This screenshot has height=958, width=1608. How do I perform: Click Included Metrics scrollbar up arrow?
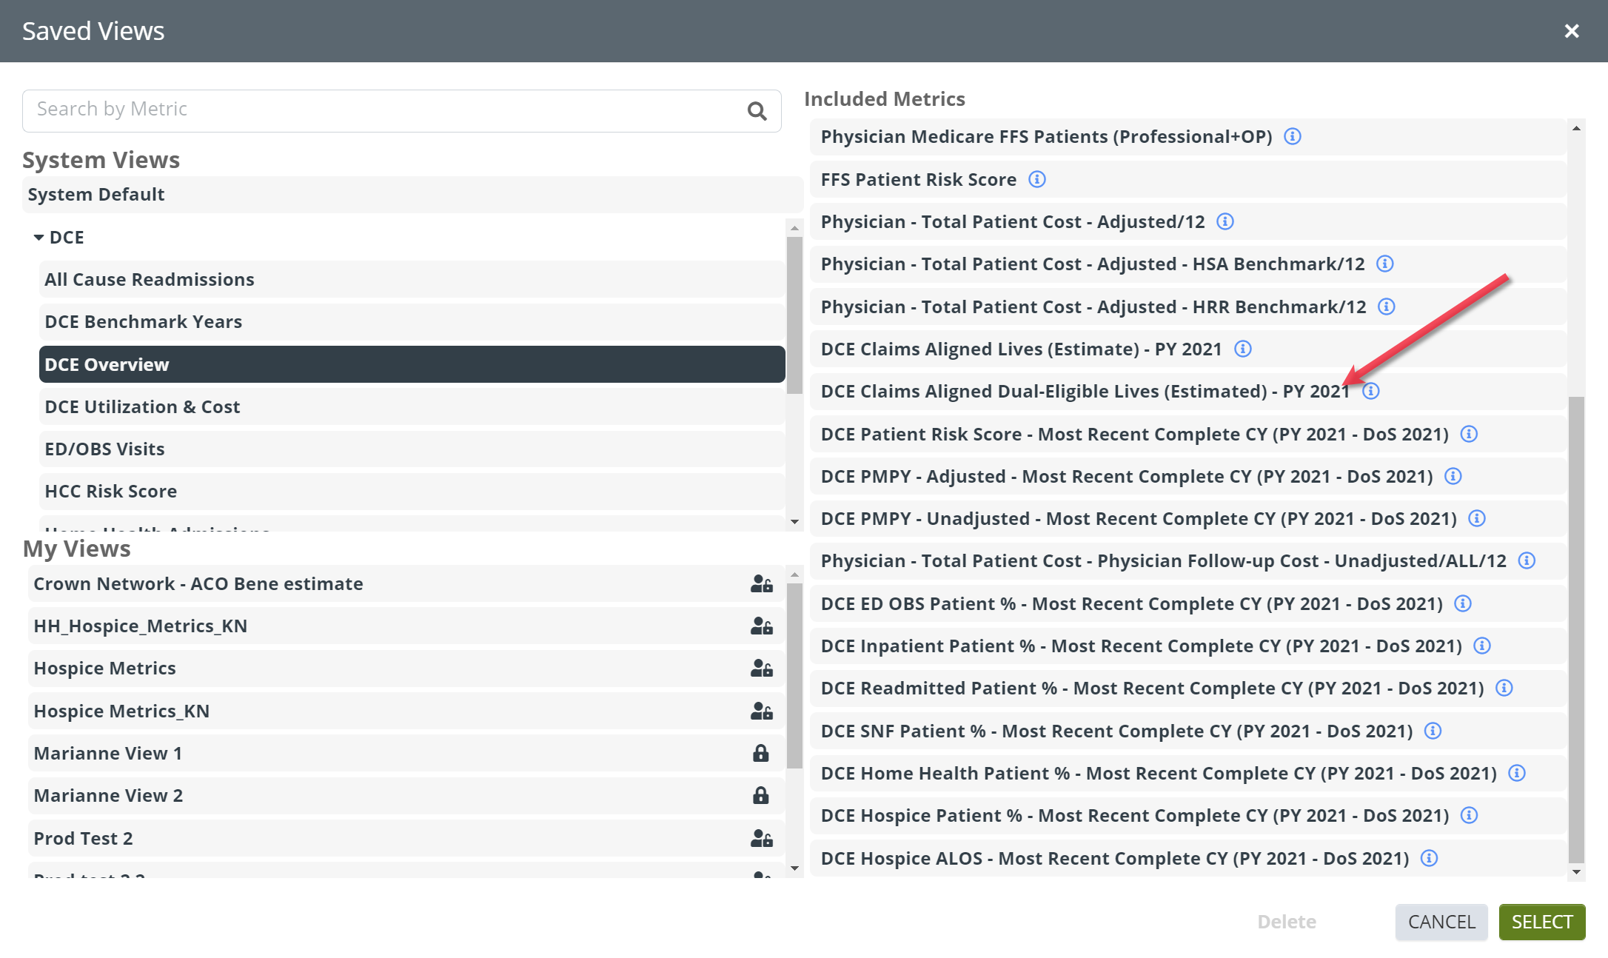[1576, 128]
